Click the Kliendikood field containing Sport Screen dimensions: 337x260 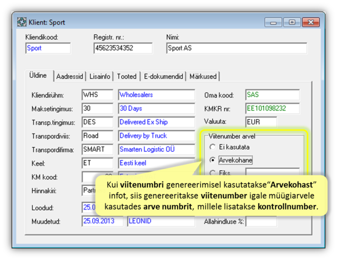pyautogui.click(x=48, y=48)
